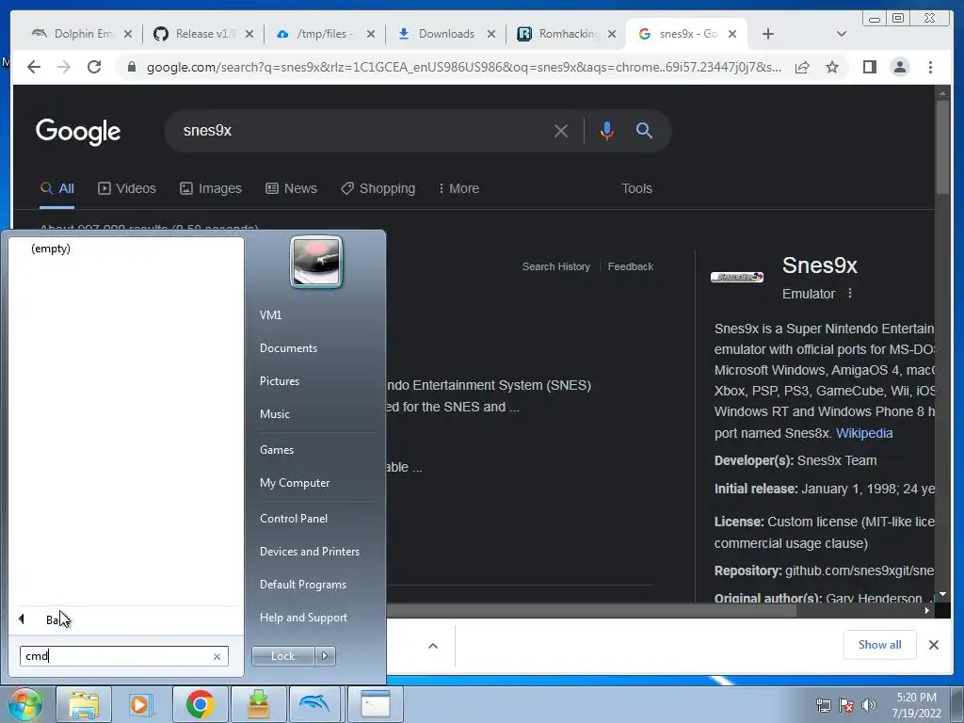Click the site lock icon in address bar

click(x=131, y=67)
